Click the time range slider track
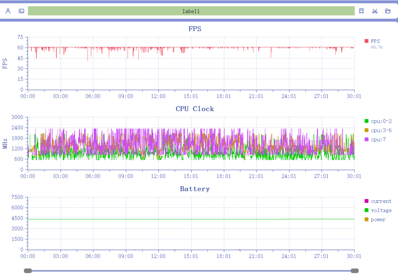The width and height of the screenshot is (398, 277). pyautogui.click(x=191, y=271)
